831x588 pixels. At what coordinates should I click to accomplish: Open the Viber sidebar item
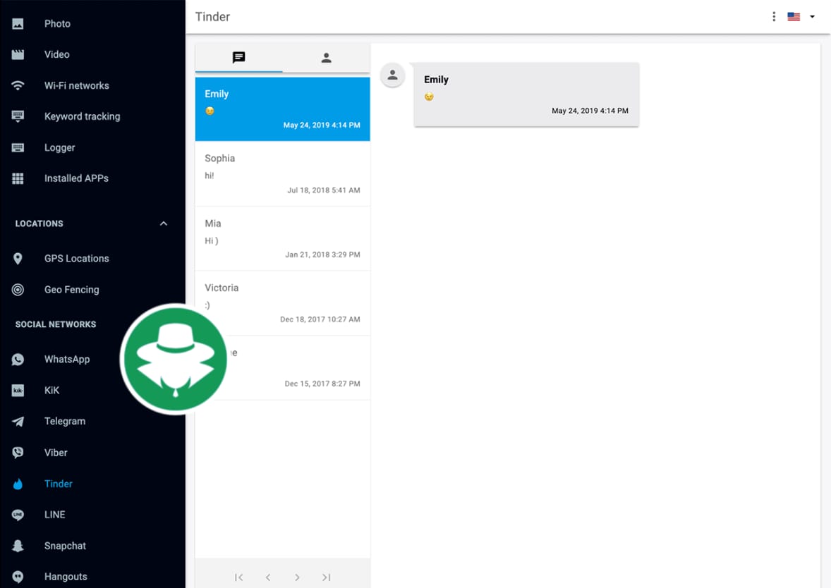point(56,453)
